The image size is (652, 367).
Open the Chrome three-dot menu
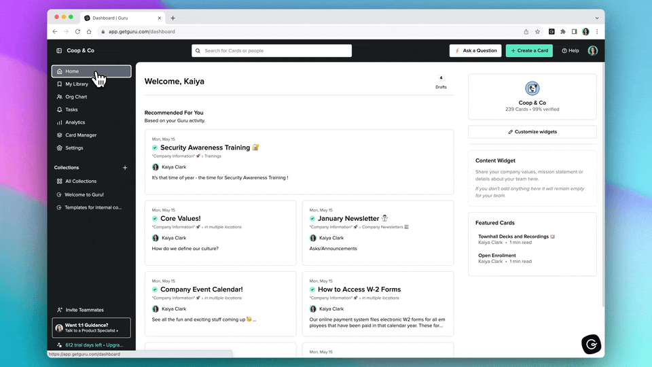pos(597,32)
